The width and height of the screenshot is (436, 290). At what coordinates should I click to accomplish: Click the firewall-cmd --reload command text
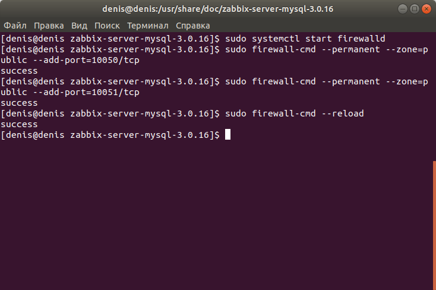click(x=308, y=114)
